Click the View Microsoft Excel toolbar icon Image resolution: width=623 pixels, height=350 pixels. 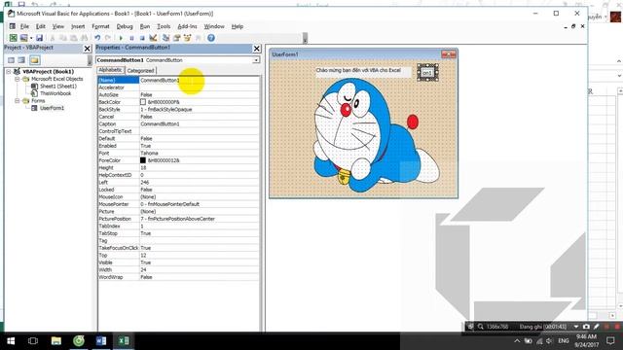tap(13, 38)
